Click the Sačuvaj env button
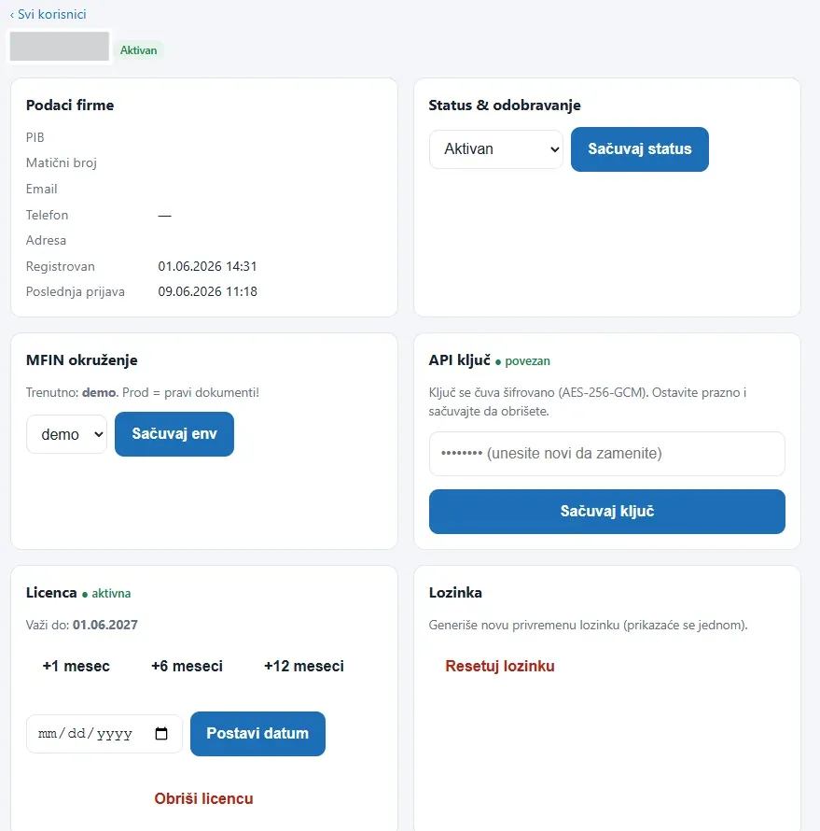This screenshot has height=831, width=820. (x=174, y=434)
